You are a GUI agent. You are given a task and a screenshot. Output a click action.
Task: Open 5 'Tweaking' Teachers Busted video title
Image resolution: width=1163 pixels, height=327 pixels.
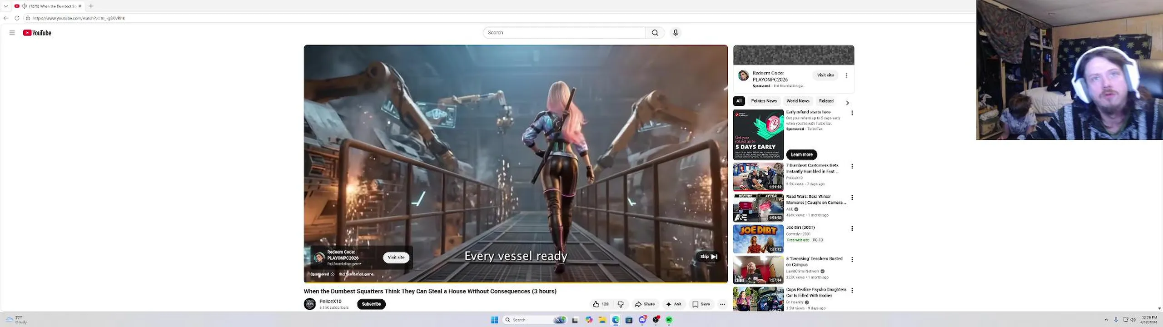814,262
